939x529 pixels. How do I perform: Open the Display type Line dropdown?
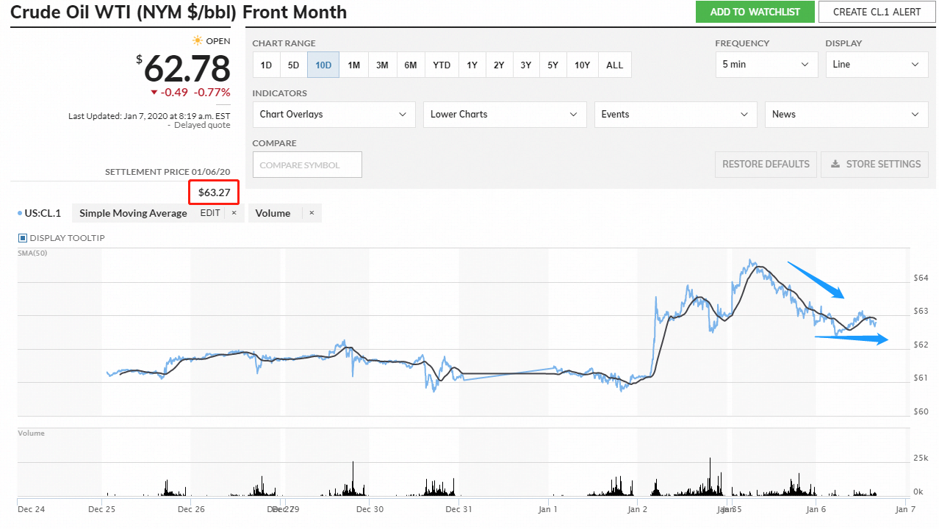[x=876, y=65]
